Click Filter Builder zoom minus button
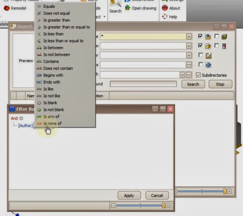243x216 pixels. point(113,205)
